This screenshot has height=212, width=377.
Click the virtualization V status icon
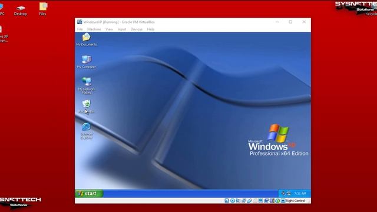pyautogui.click(x=272, y=200)
